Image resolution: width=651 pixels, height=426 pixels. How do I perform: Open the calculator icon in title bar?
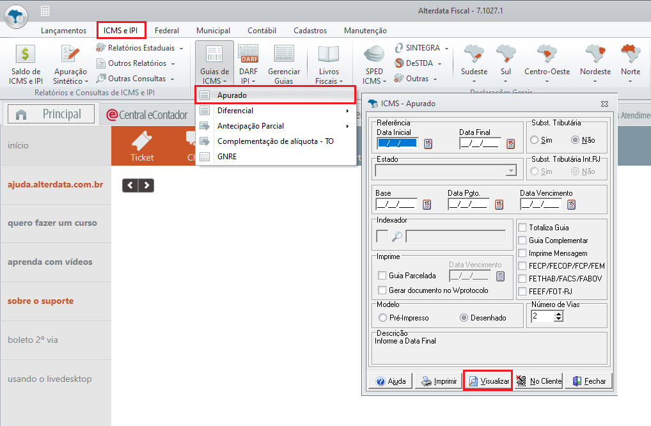click(x=45, y=12)
